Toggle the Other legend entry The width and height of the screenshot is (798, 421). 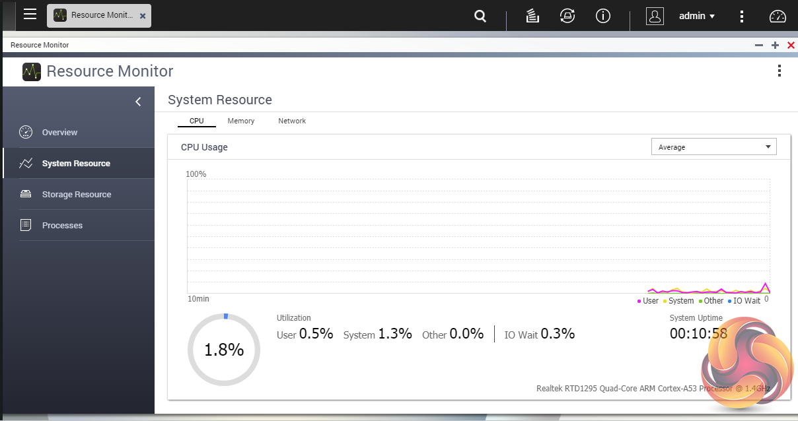[711, 300]
